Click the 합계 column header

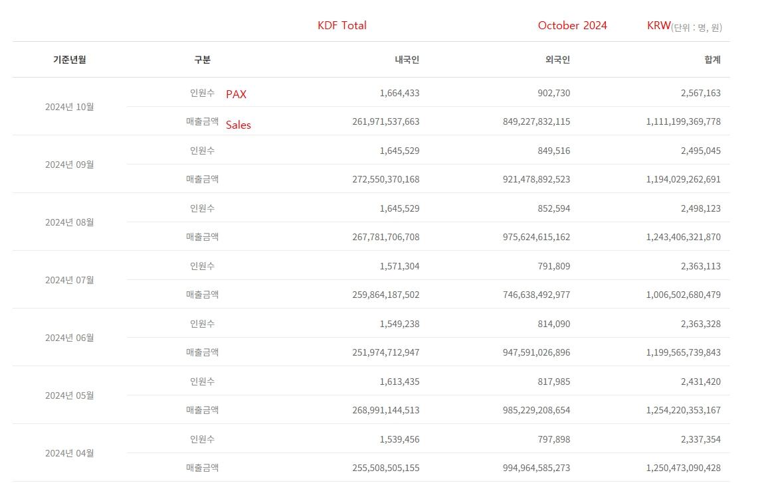[712, 60]
